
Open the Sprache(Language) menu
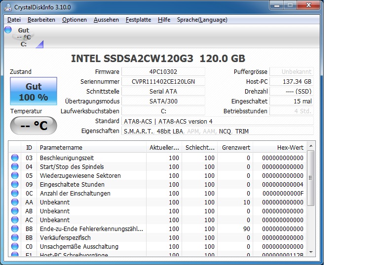202,20
